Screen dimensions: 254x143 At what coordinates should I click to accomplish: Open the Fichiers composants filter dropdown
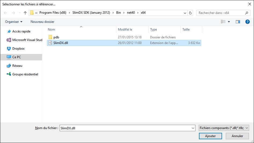(x=224, y=128)
